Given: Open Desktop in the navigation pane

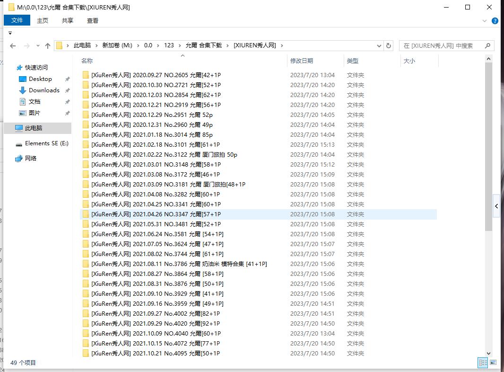Looking at the screenshot, I should click(x=40, y=79).
